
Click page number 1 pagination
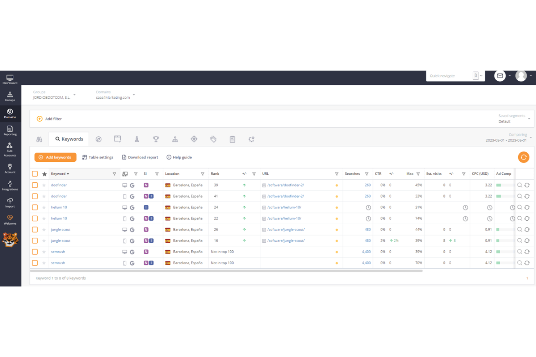click(x=527, y=278)
